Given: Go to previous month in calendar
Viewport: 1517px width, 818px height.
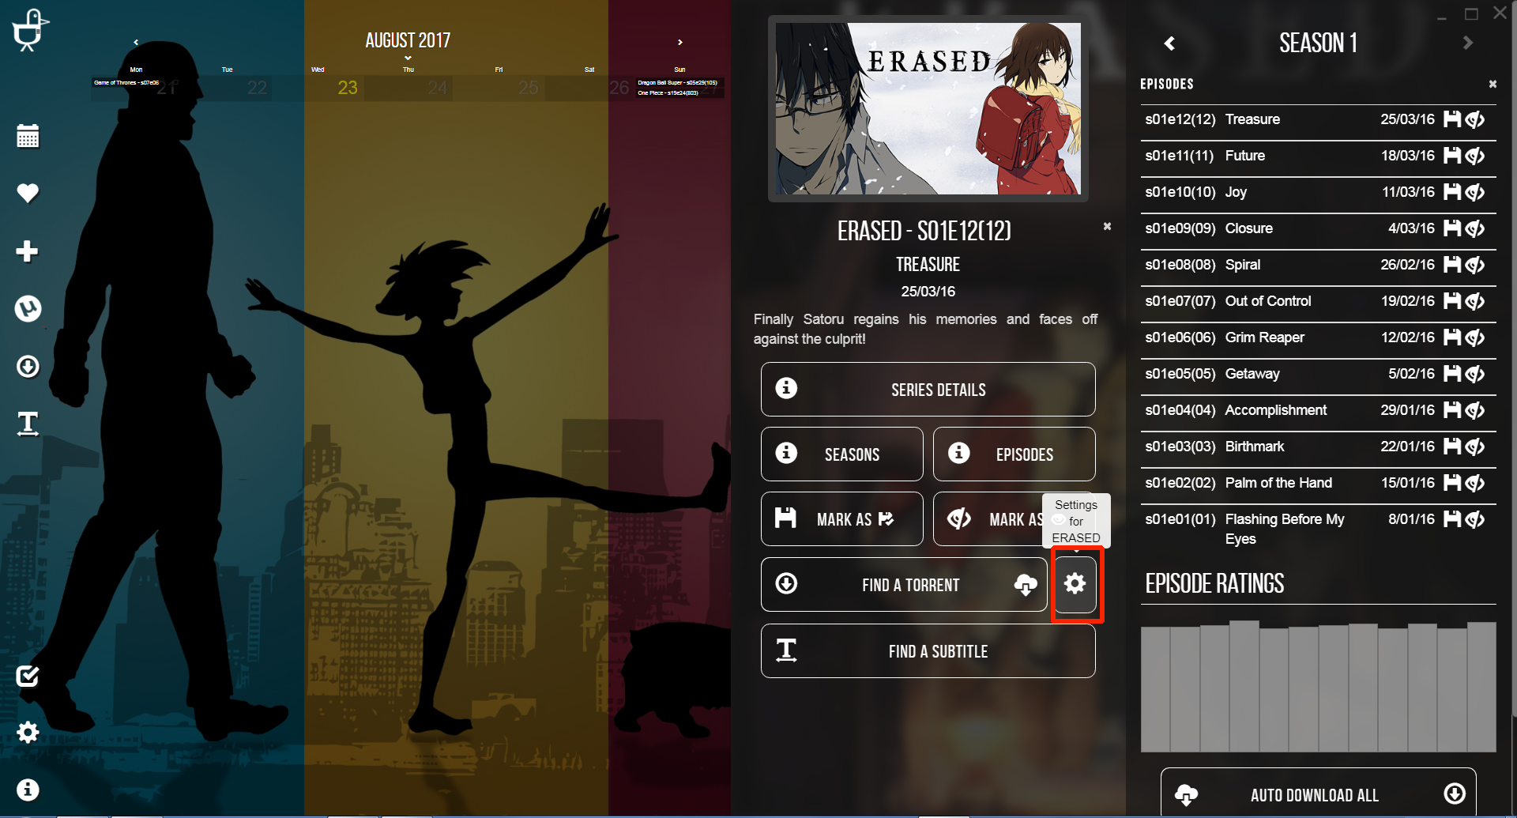Looking at the screenshot, I should click(x=136, y=42).
